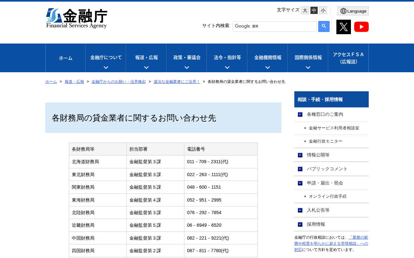The image size is (414, 258).
Task: Open the X (Twitter) social icon
Action: [x=343, y=27]
